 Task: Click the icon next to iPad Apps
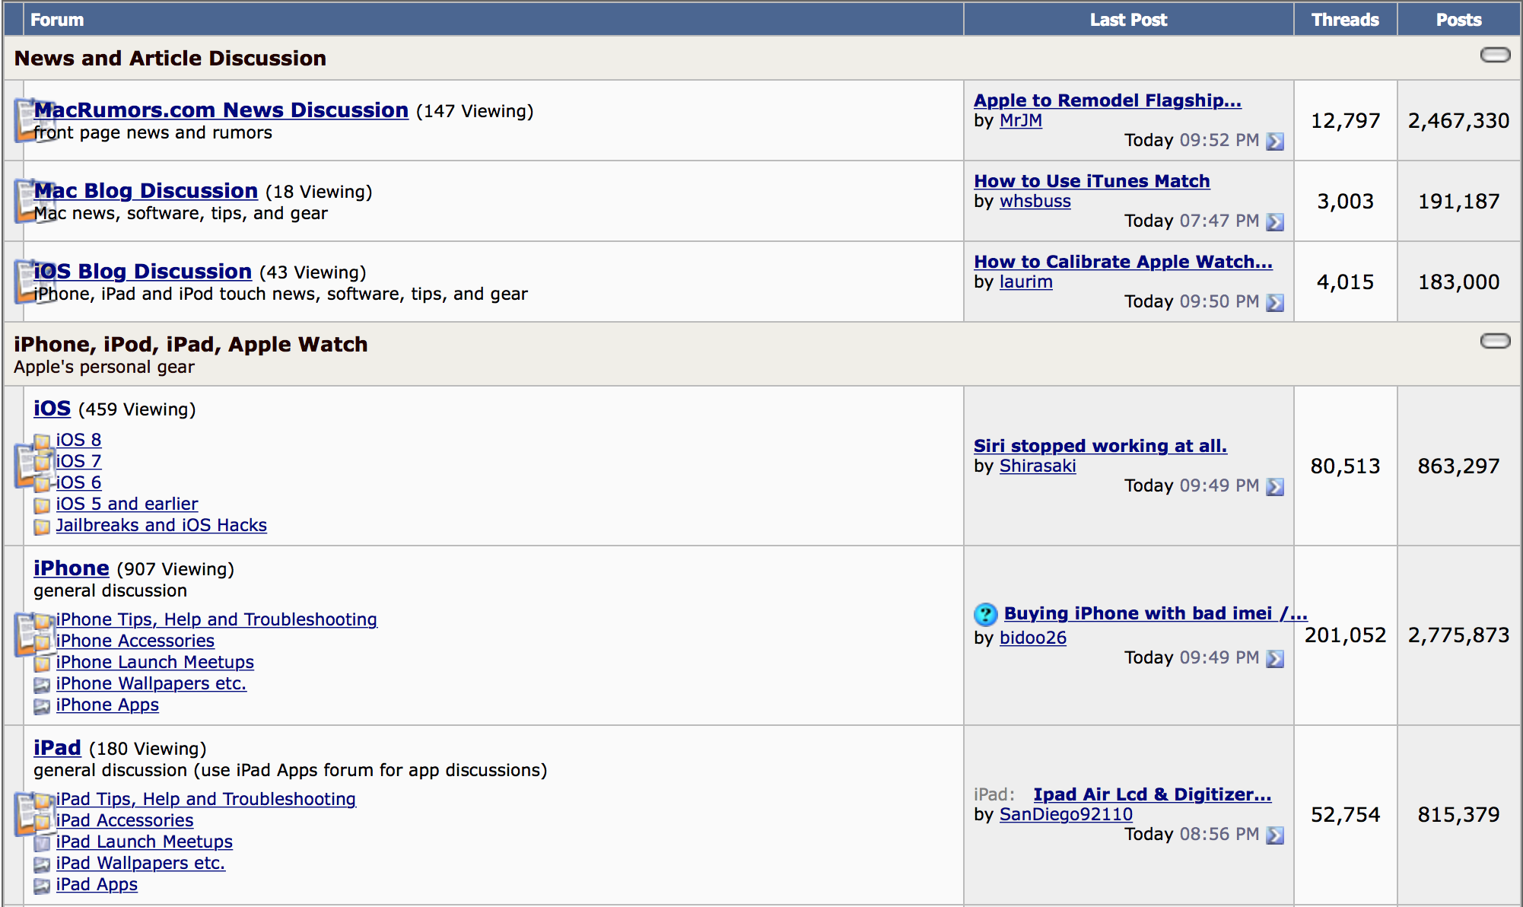(43, 886)
